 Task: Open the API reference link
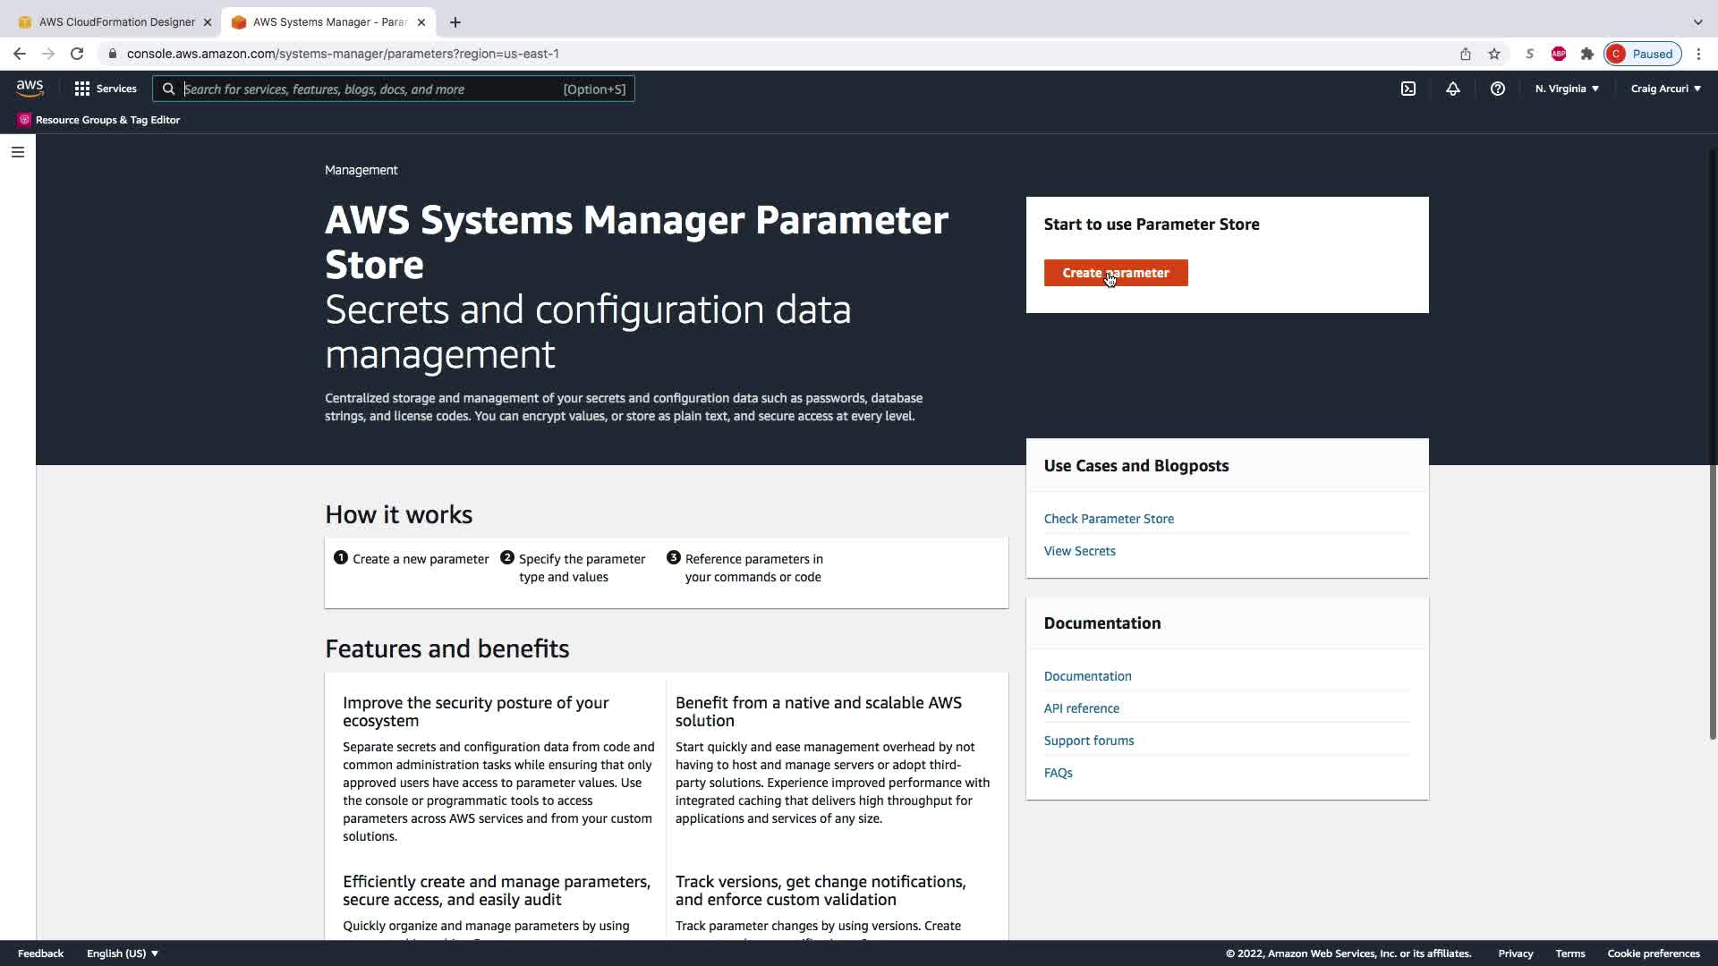(x=1081, y=708)
